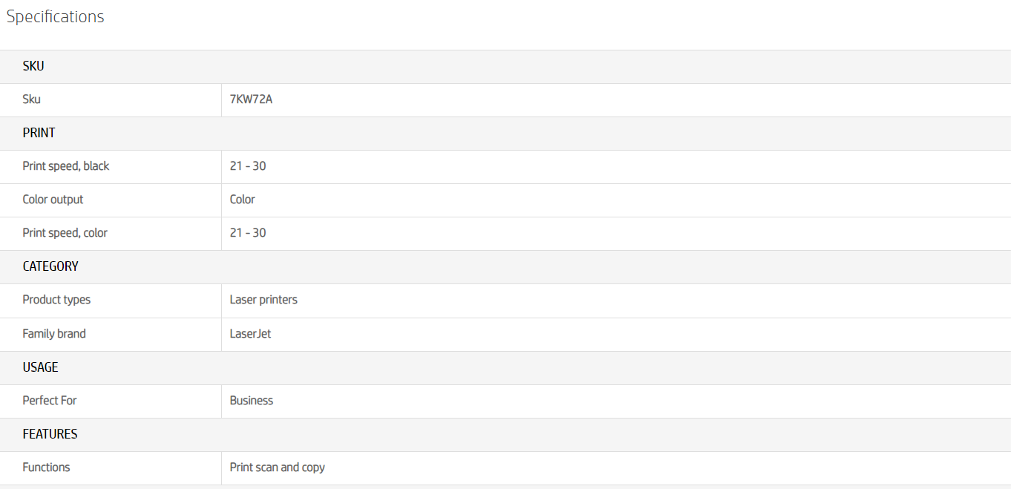Click the 21 - 30 value for black print speed

[248, 166]
